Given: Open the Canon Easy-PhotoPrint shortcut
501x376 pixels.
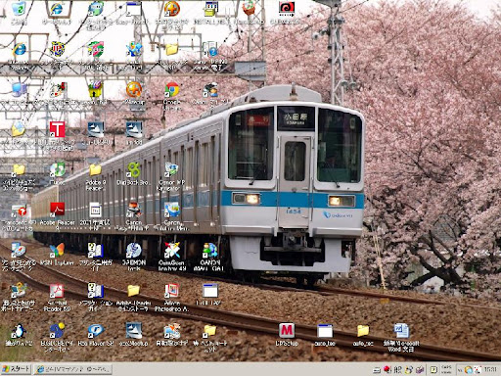Looking at the screenshot, I should tap(134, 210).
